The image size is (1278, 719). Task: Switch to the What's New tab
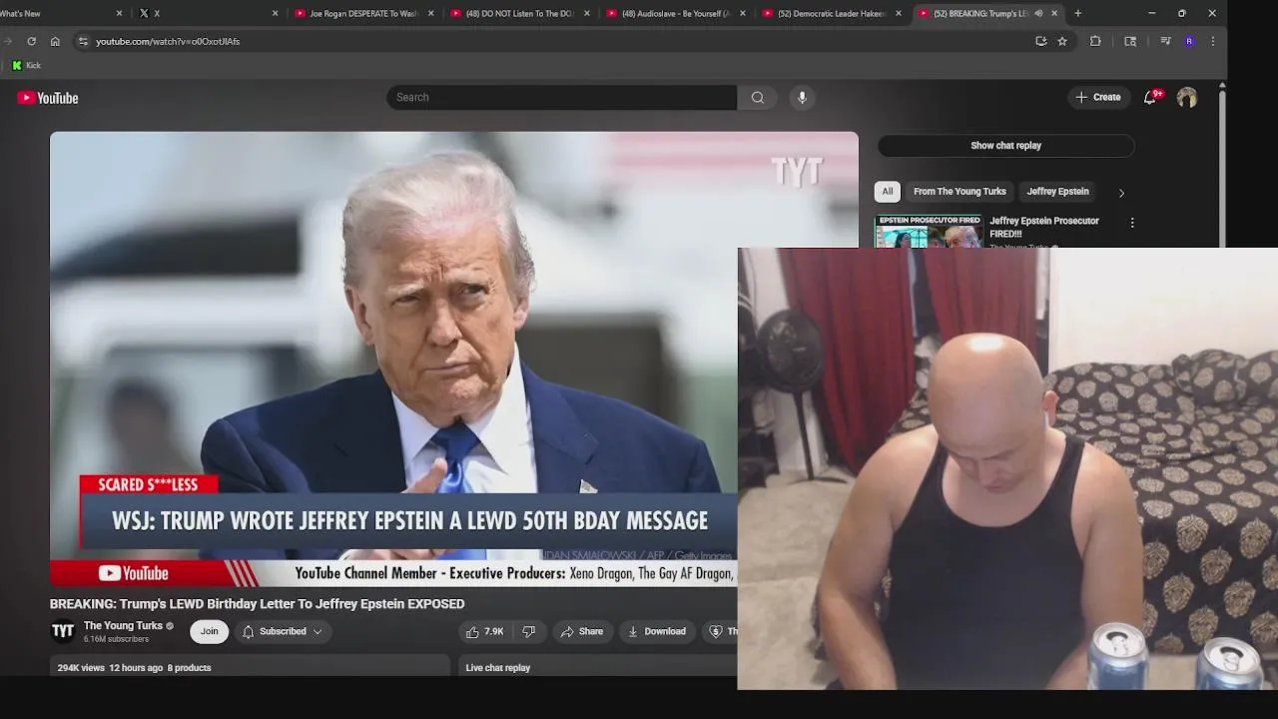coord(60,13)
